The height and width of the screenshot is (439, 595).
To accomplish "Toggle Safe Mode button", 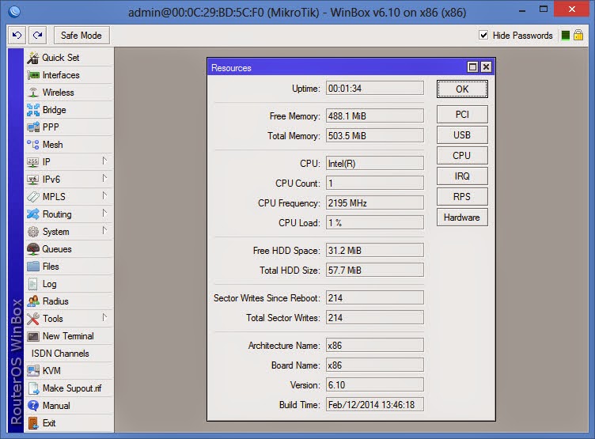I will click(x=81, y=36).
